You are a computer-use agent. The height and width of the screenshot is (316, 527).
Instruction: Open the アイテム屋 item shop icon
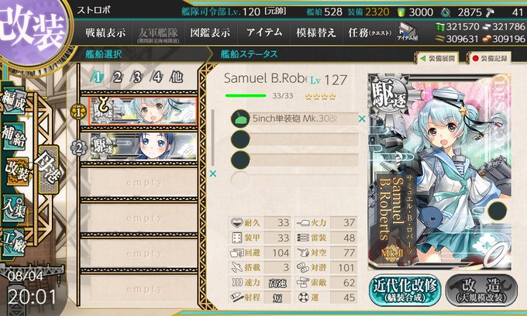tap(408, 33)
